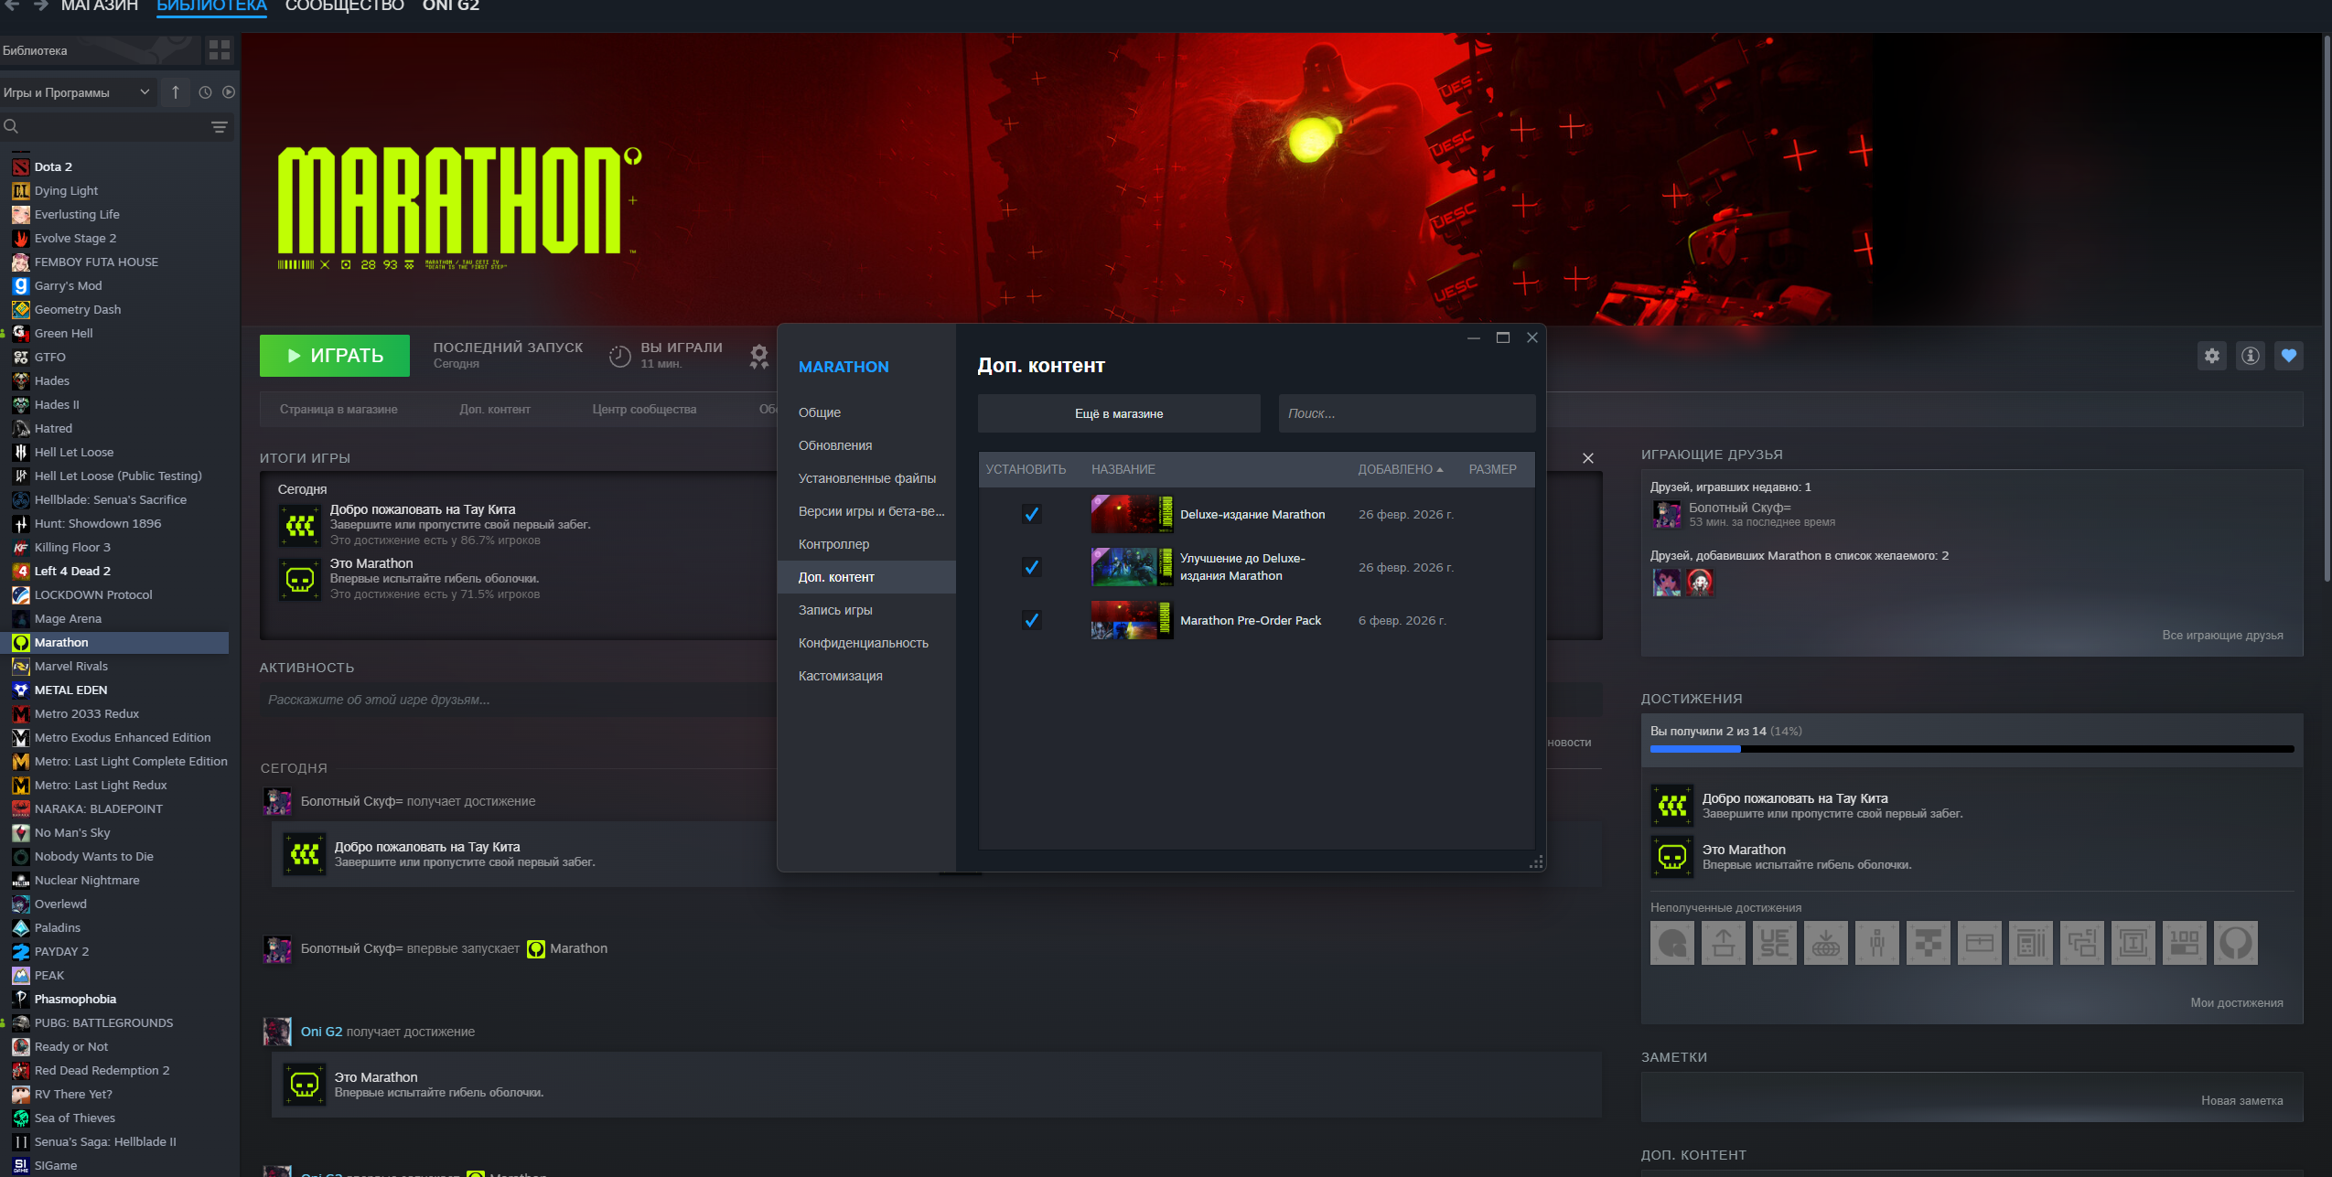
Task: Open game settings gear icon on right
Action: click(2211, 356)
